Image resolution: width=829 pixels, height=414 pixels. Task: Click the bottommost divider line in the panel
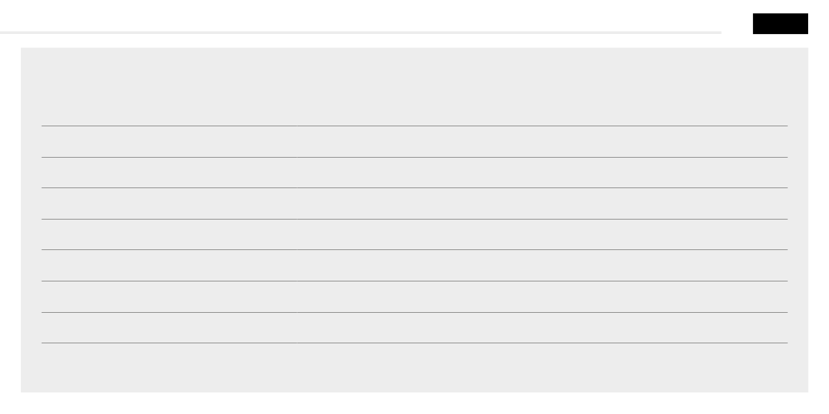click(x=414, y=343)
